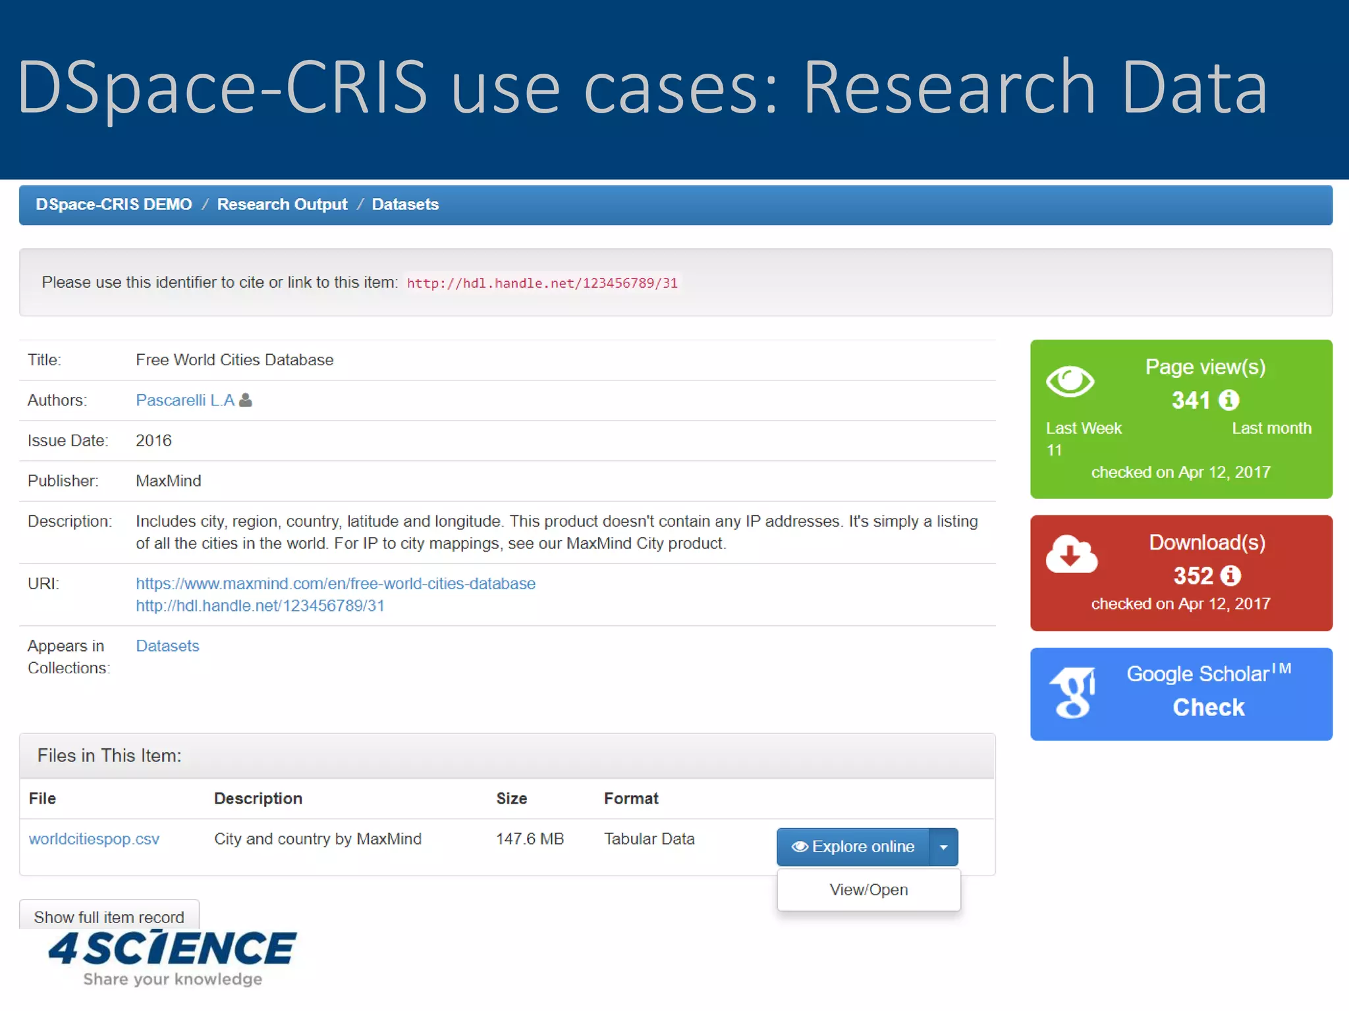This screenshot has height=1011, width=1349.
Task: Go to DSpace-CRIS DEMO breadcrumb
Action: pos(114,205)
